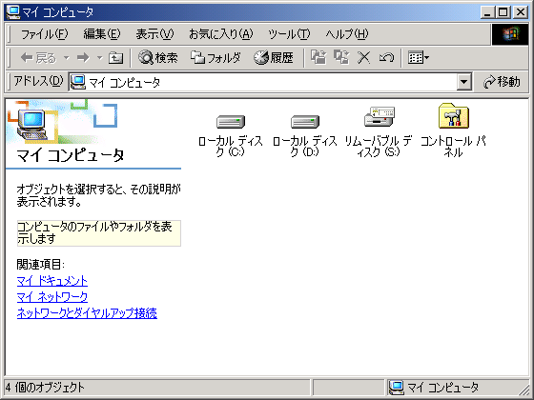This screenshot has height=400, width=534.
Task: Select the Local Disk (D:) drive icon
Action: coord(305,122)
